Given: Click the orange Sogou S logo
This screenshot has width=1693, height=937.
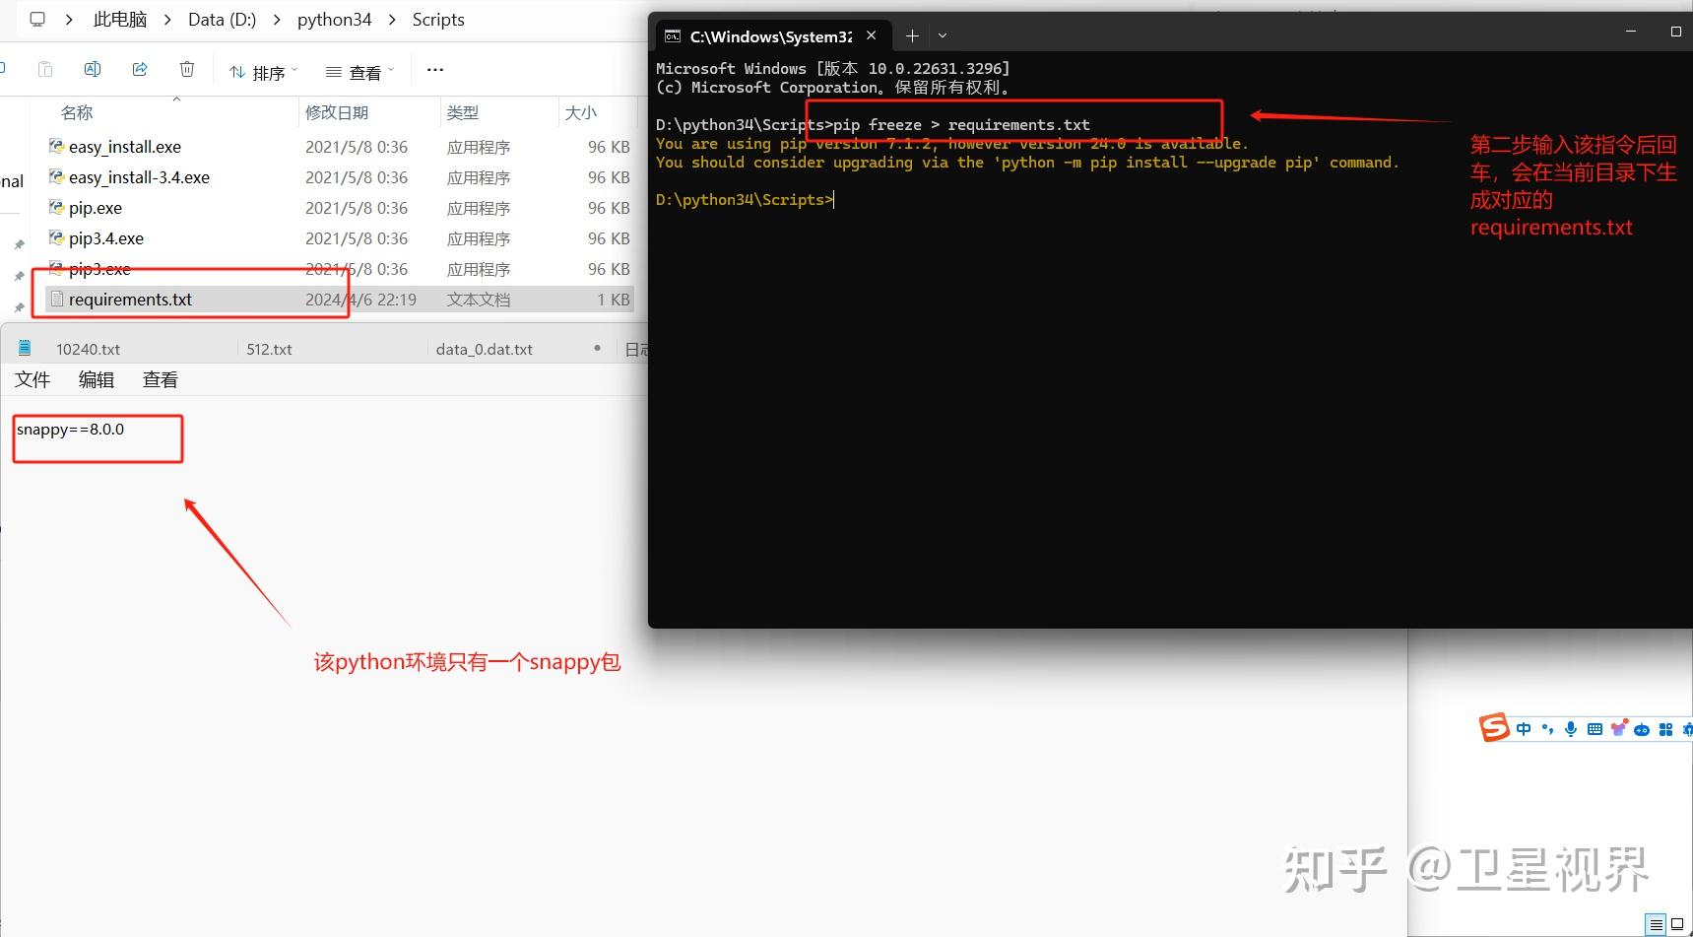Looking at the screenshot, I should [1493, 728].
